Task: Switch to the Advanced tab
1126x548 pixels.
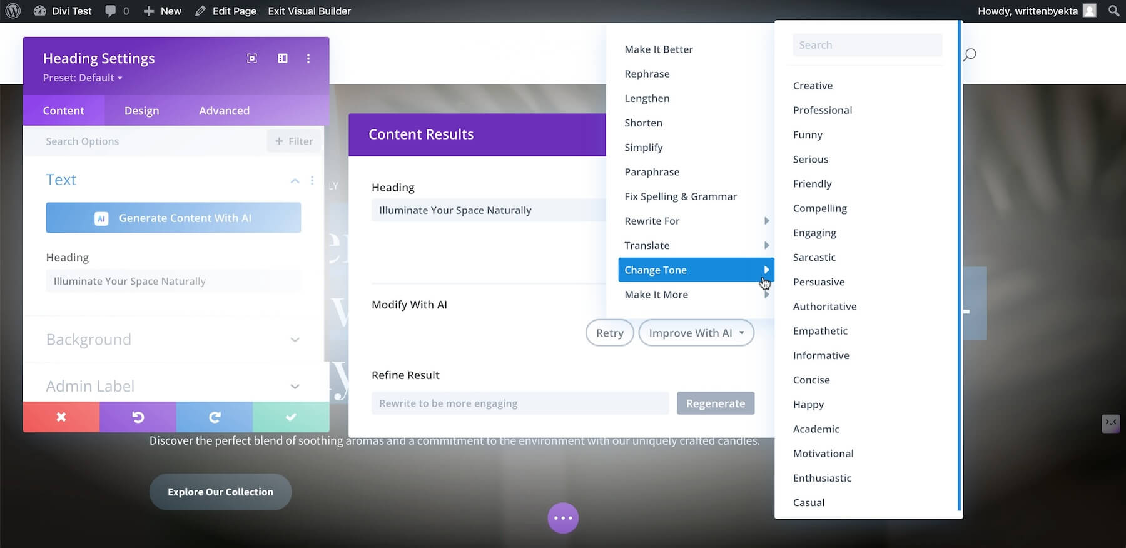Action: (x=224, y=111)
